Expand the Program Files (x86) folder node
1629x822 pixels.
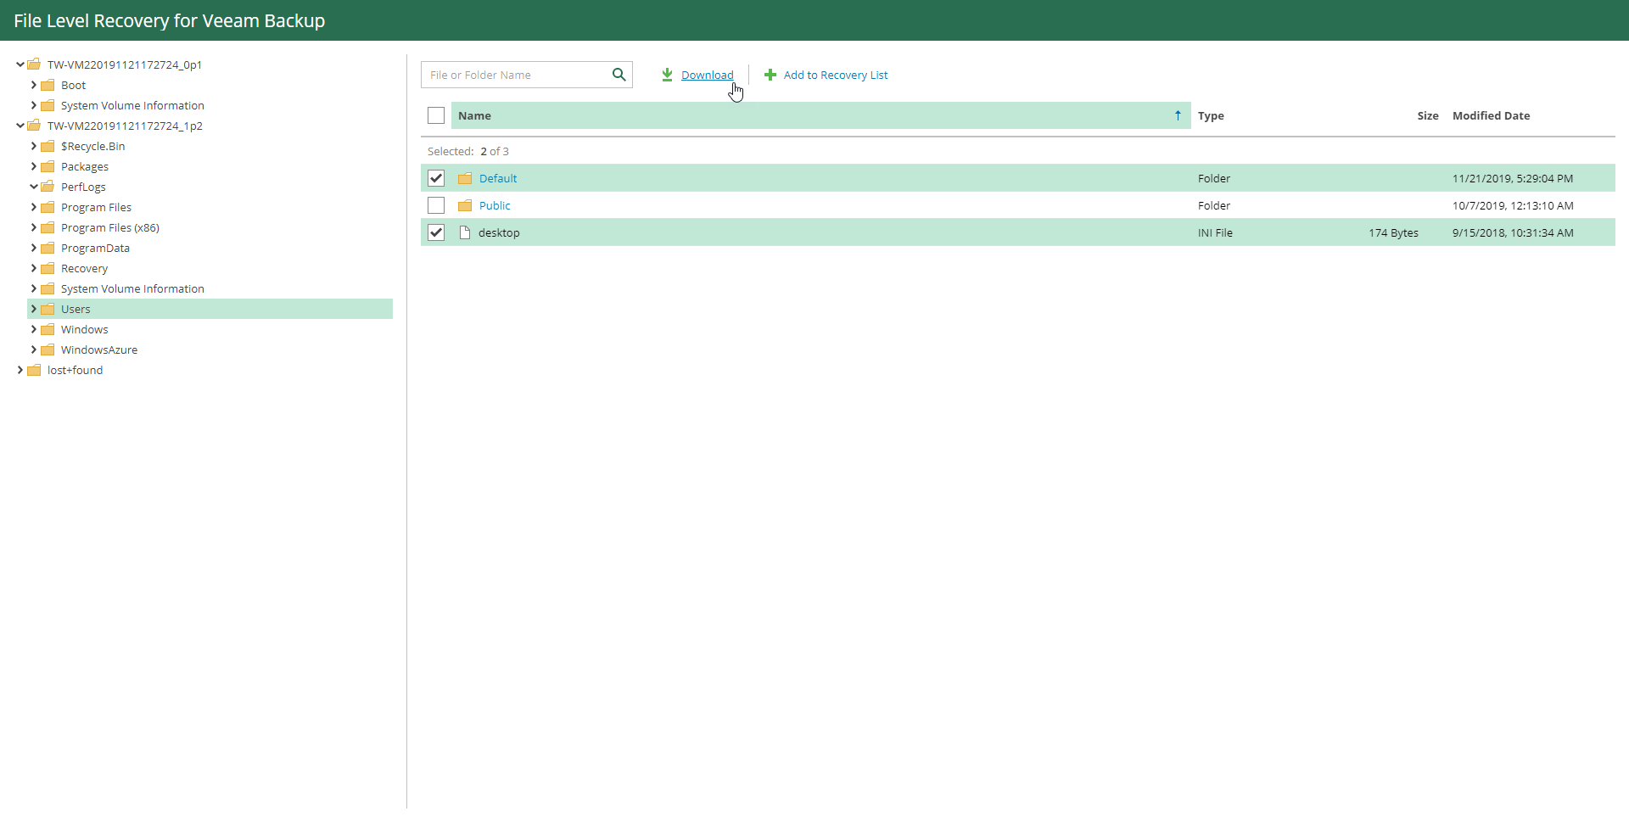tap(34, 227)
